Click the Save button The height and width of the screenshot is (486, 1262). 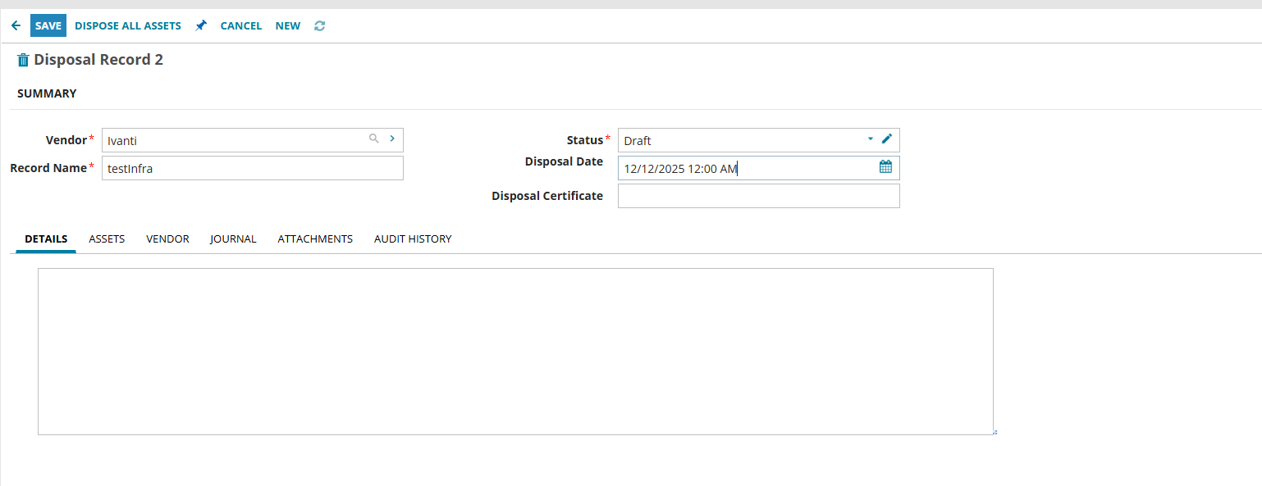48,25
